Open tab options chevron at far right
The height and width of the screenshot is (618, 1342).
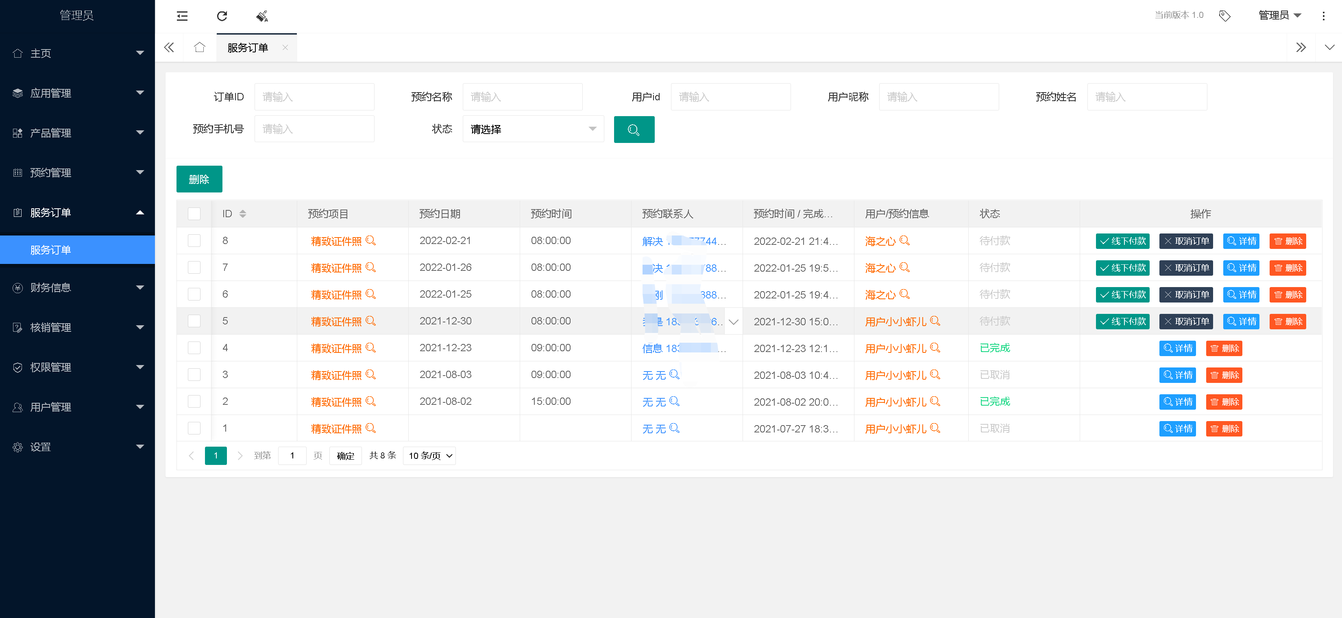tap(1329, 48)
